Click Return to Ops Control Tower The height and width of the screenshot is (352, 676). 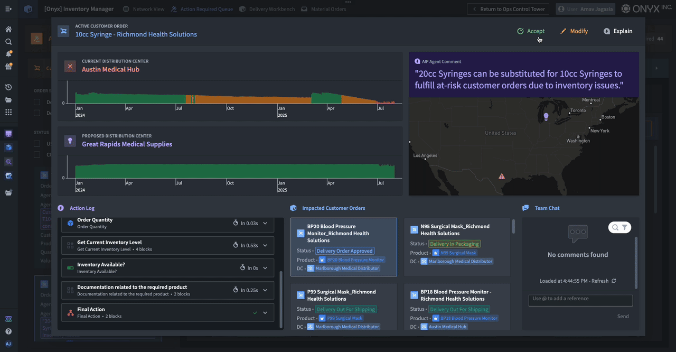508,9
